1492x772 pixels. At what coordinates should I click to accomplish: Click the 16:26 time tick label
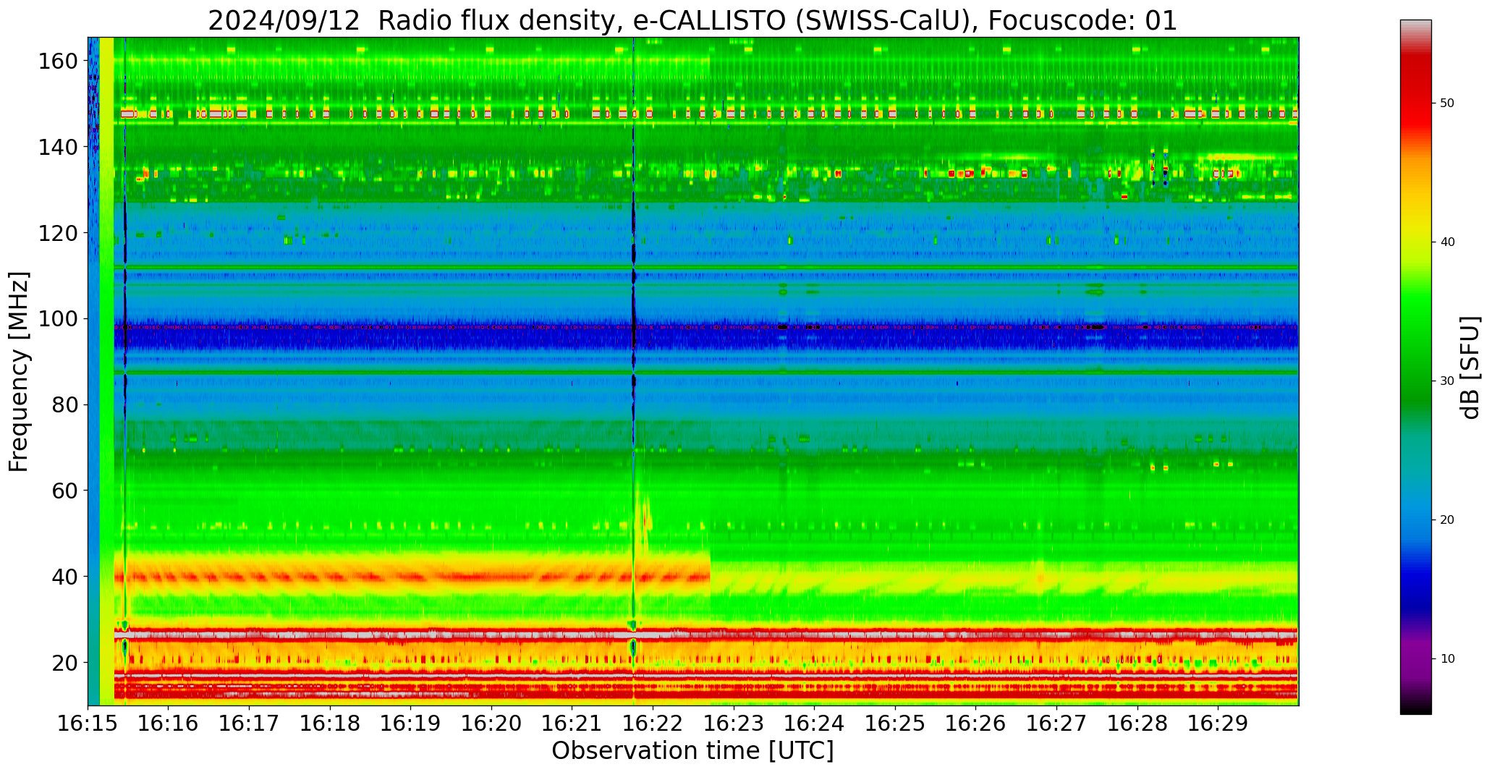(x=975, y=723)
